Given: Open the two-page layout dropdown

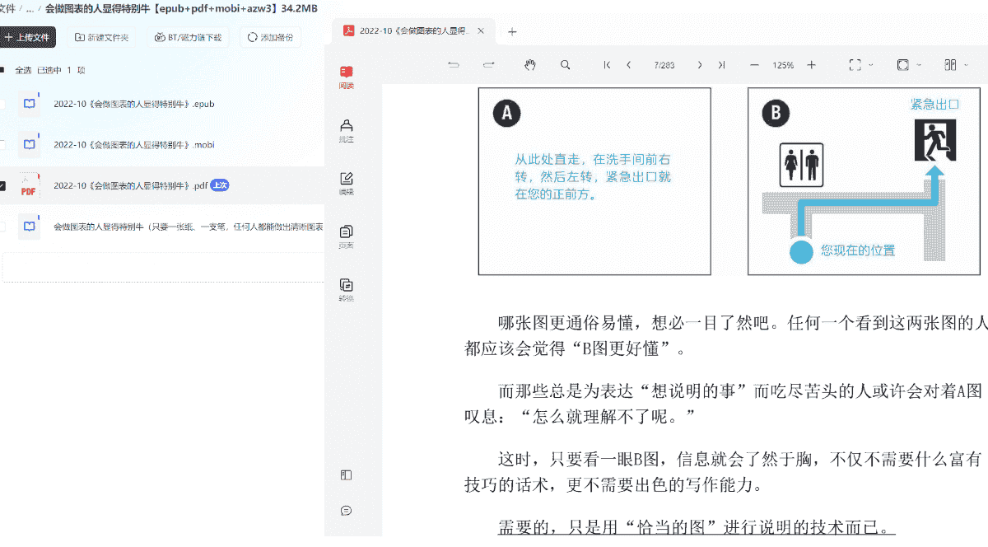Looking at the screenshot, I should tap(966, 65).
